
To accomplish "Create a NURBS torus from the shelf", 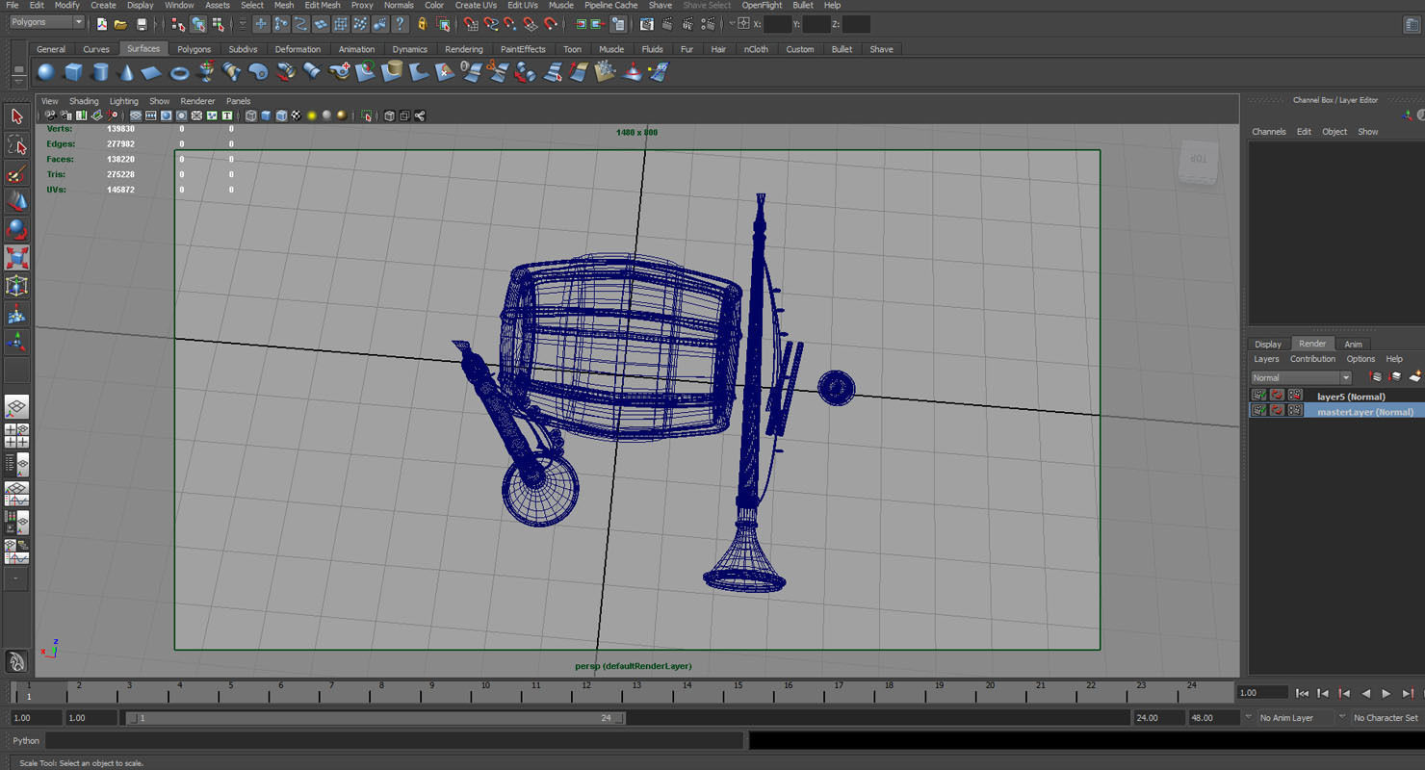I will click(x=179, y=72).
